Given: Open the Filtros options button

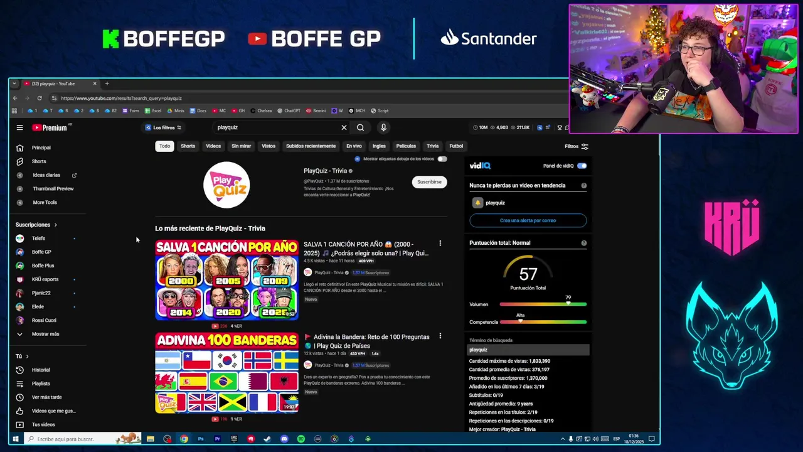Looking at the screenshot, I should tap(576, 146).
